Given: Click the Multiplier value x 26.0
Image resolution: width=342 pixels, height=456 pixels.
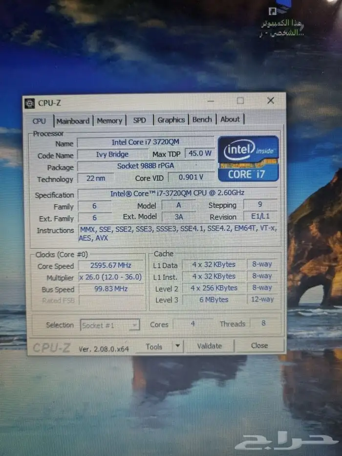Looking at the screenshot, I should coord(111,277).
